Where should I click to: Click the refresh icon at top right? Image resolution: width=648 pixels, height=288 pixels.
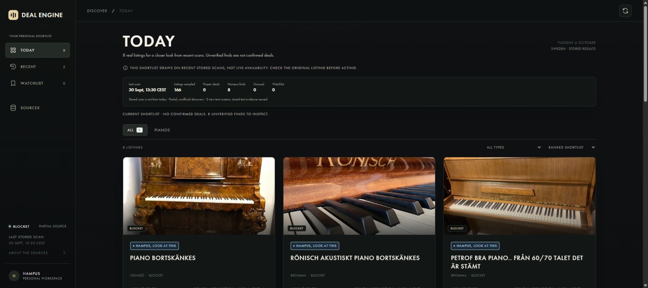(x=625, y=11)
